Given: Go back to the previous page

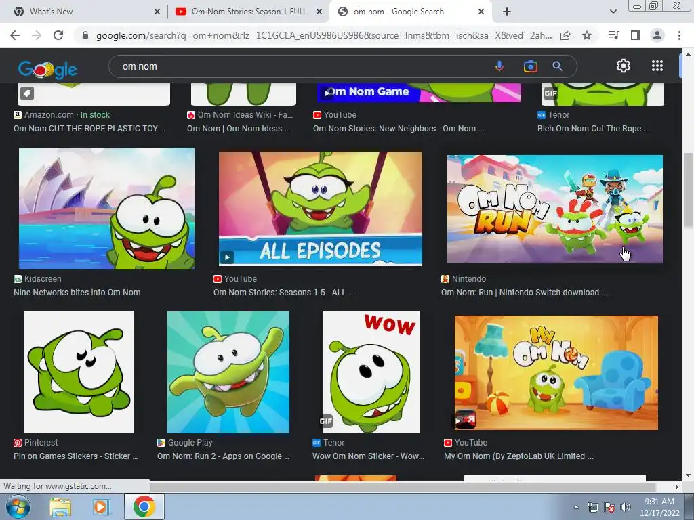Looking at the screenshot, I should pyautogui.click(x=15, y=35).
